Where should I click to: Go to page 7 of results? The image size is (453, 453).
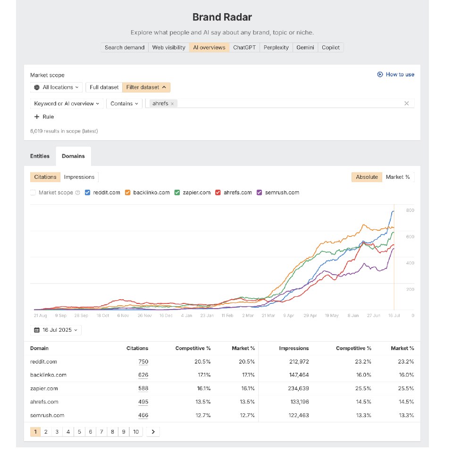click(102, 432)
